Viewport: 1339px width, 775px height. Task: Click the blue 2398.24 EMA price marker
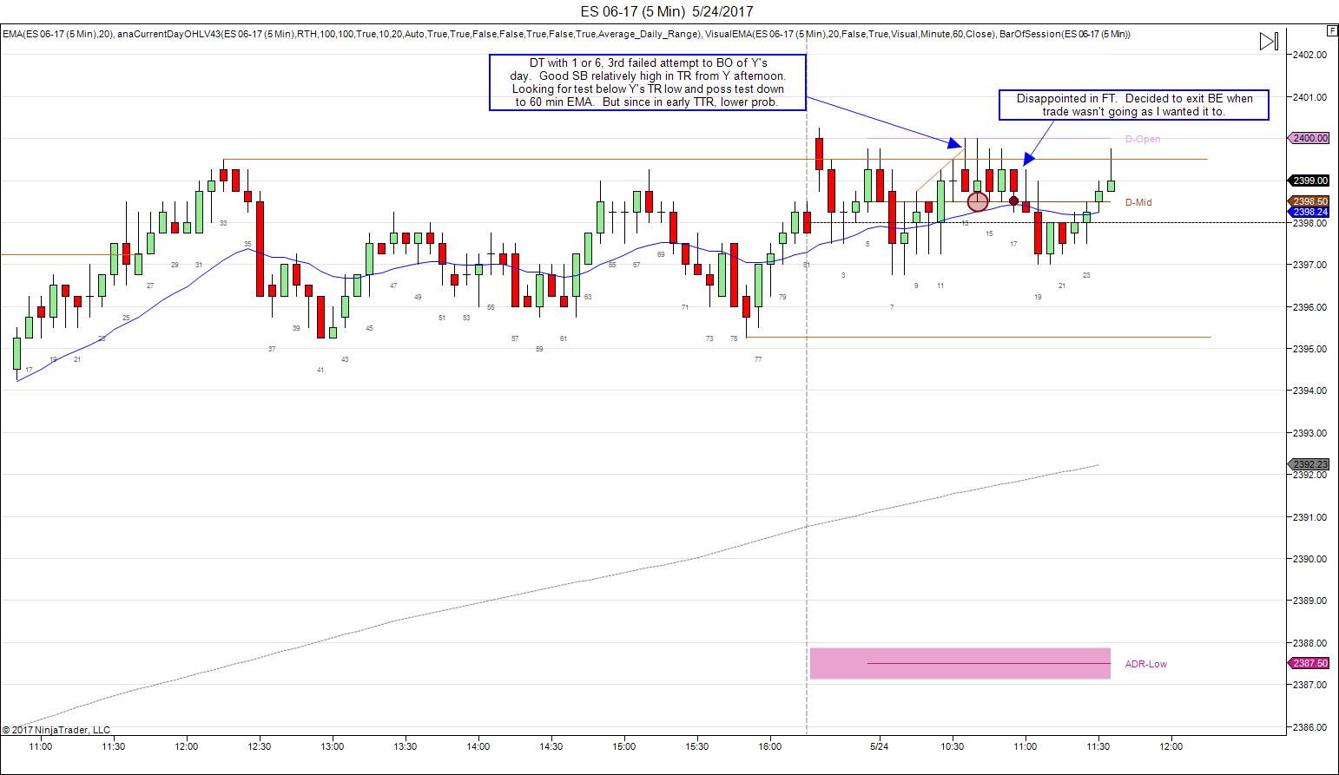[x=1309, y=212]
